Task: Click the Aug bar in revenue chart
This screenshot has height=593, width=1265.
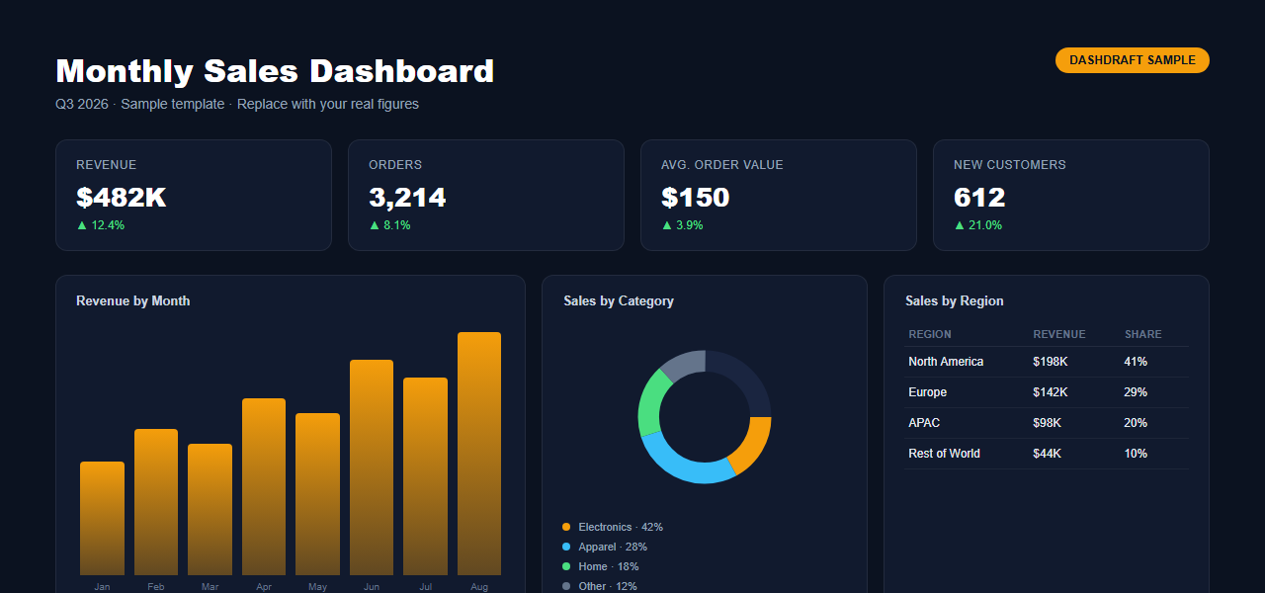Action: click(x=479, y=454)
